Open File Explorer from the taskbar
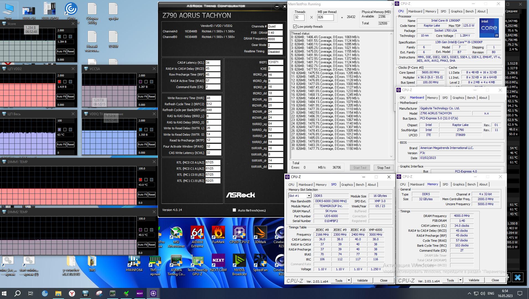Screen dimensions: 529x299 click(x=58, y=293)
